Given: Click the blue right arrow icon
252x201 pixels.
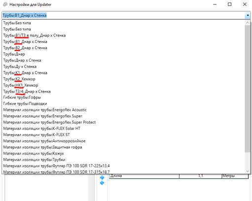Looking at the screenshot, I should [x=102, y=177].
